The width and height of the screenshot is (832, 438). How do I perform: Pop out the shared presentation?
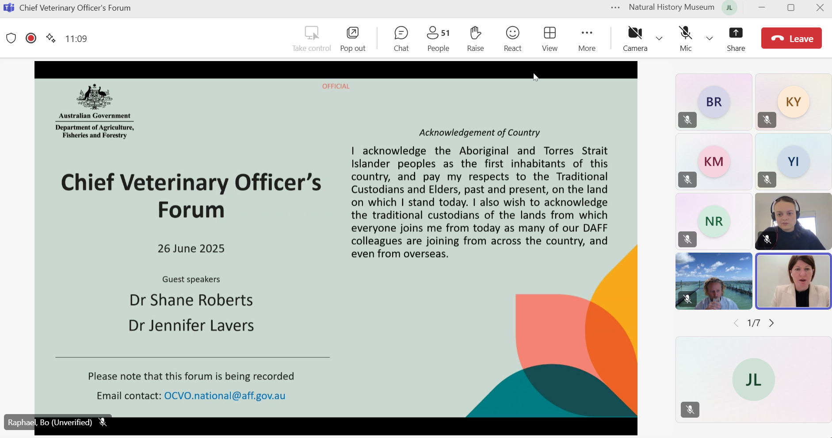[x=353, y=39]
